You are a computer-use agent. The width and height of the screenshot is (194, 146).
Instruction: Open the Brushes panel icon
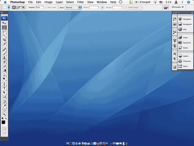pos(175,41)
